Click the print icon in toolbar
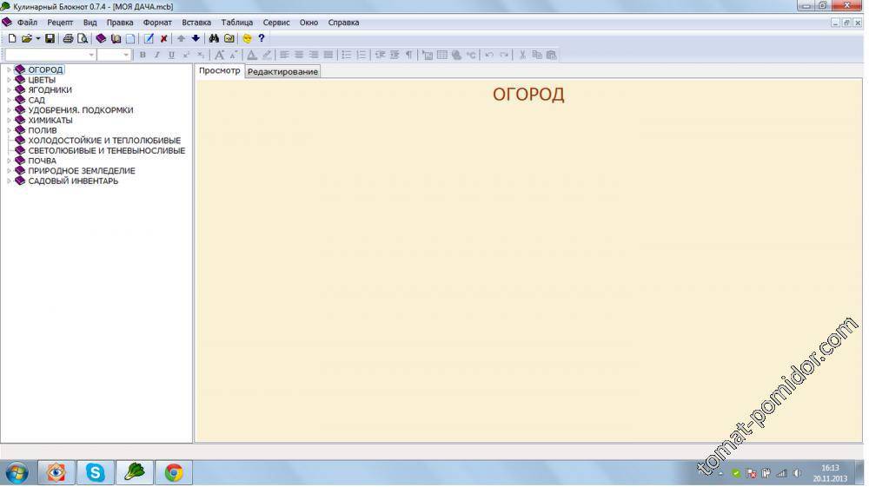Screen dimensions: 869x487 [x=68, y=38]
